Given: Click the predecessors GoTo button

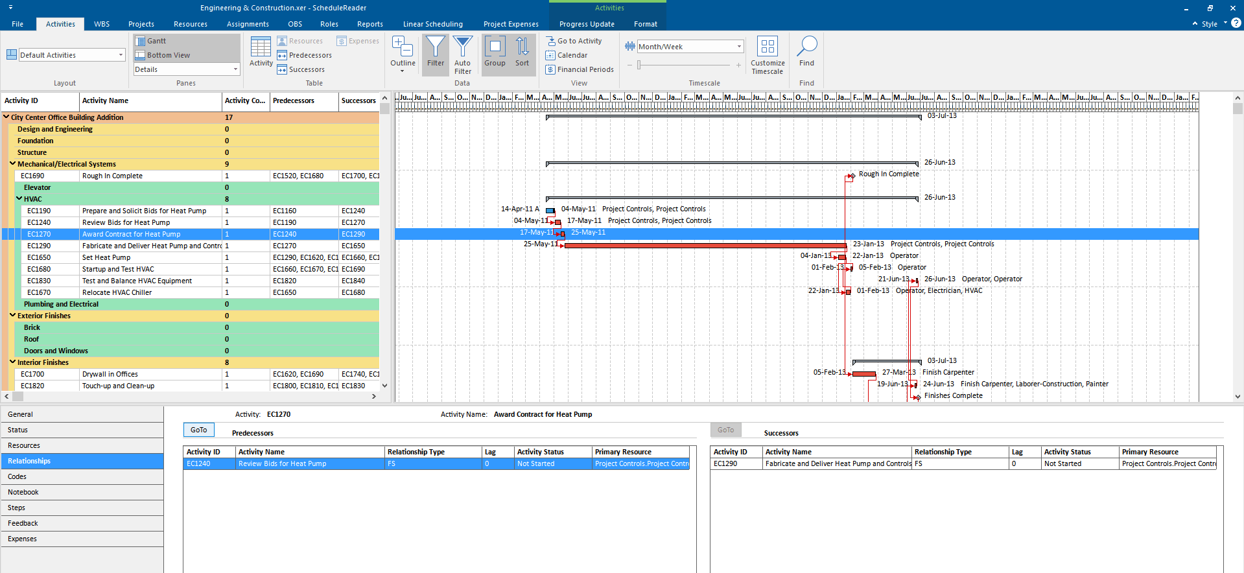Looking at the screenshot, I should (199, 430).
